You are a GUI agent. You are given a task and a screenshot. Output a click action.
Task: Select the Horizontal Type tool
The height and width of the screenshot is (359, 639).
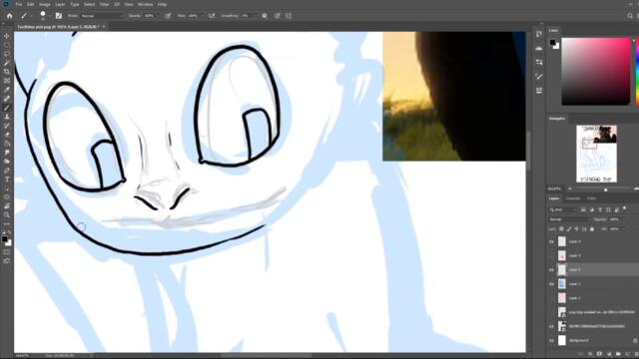coord(7,179)
